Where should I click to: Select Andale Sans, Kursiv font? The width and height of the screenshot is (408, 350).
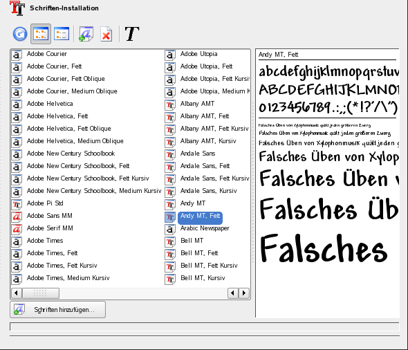(x=209, y=191)
